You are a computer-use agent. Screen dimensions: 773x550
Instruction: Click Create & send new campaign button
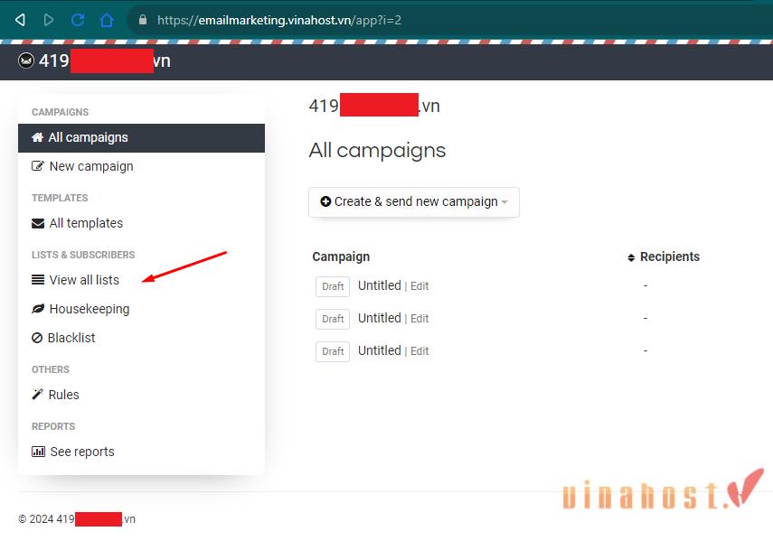pyautogui.click(x=413, y=202)
